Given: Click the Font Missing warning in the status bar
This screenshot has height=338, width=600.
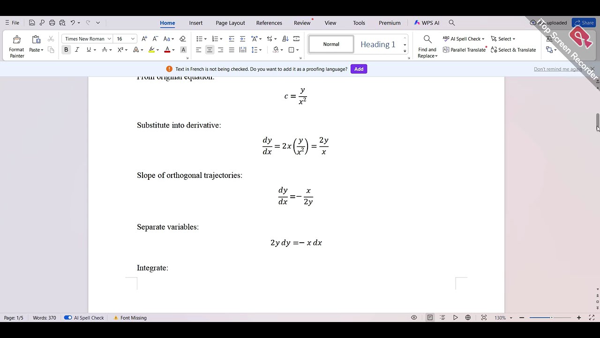Looking at the screenshot, I should [x=130, y=318].
